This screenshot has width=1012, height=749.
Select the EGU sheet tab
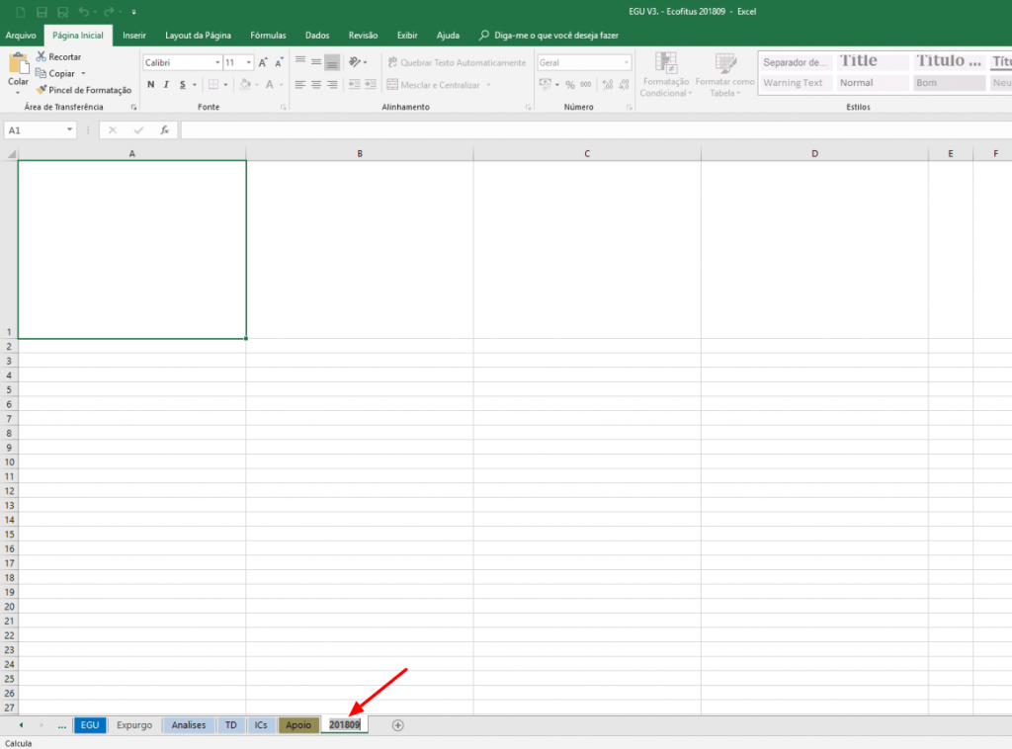[90, 725]
